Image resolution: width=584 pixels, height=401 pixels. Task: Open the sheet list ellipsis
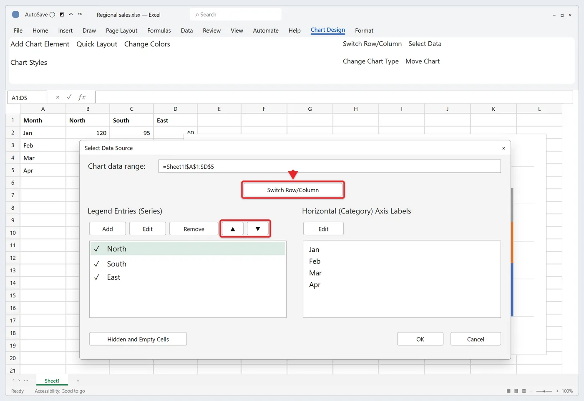point(26,381)
